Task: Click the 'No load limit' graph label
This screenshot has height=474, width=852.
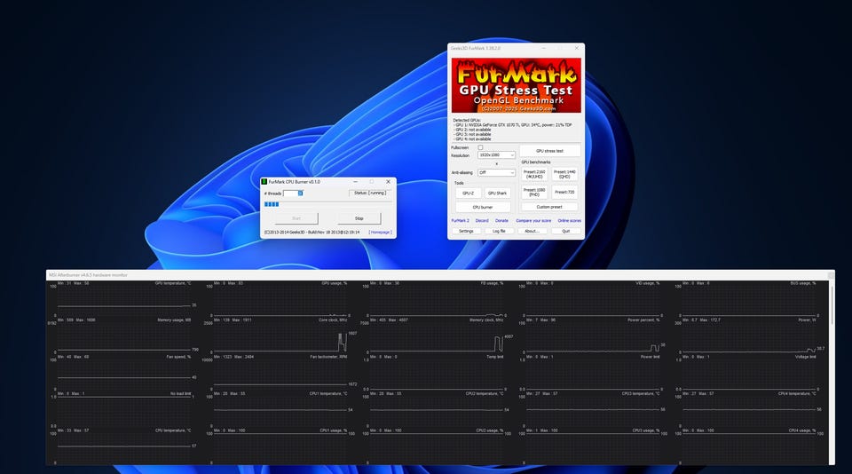Action: pyautogui.click(x=180, y=393)
